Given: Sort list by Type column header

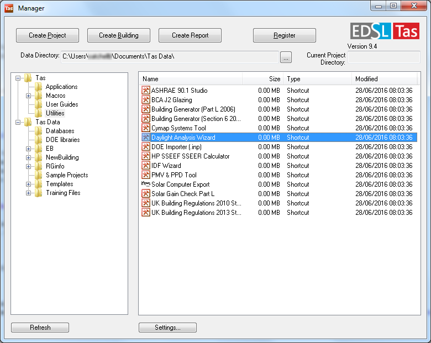Looking at the screenshot, I should 318,79.
